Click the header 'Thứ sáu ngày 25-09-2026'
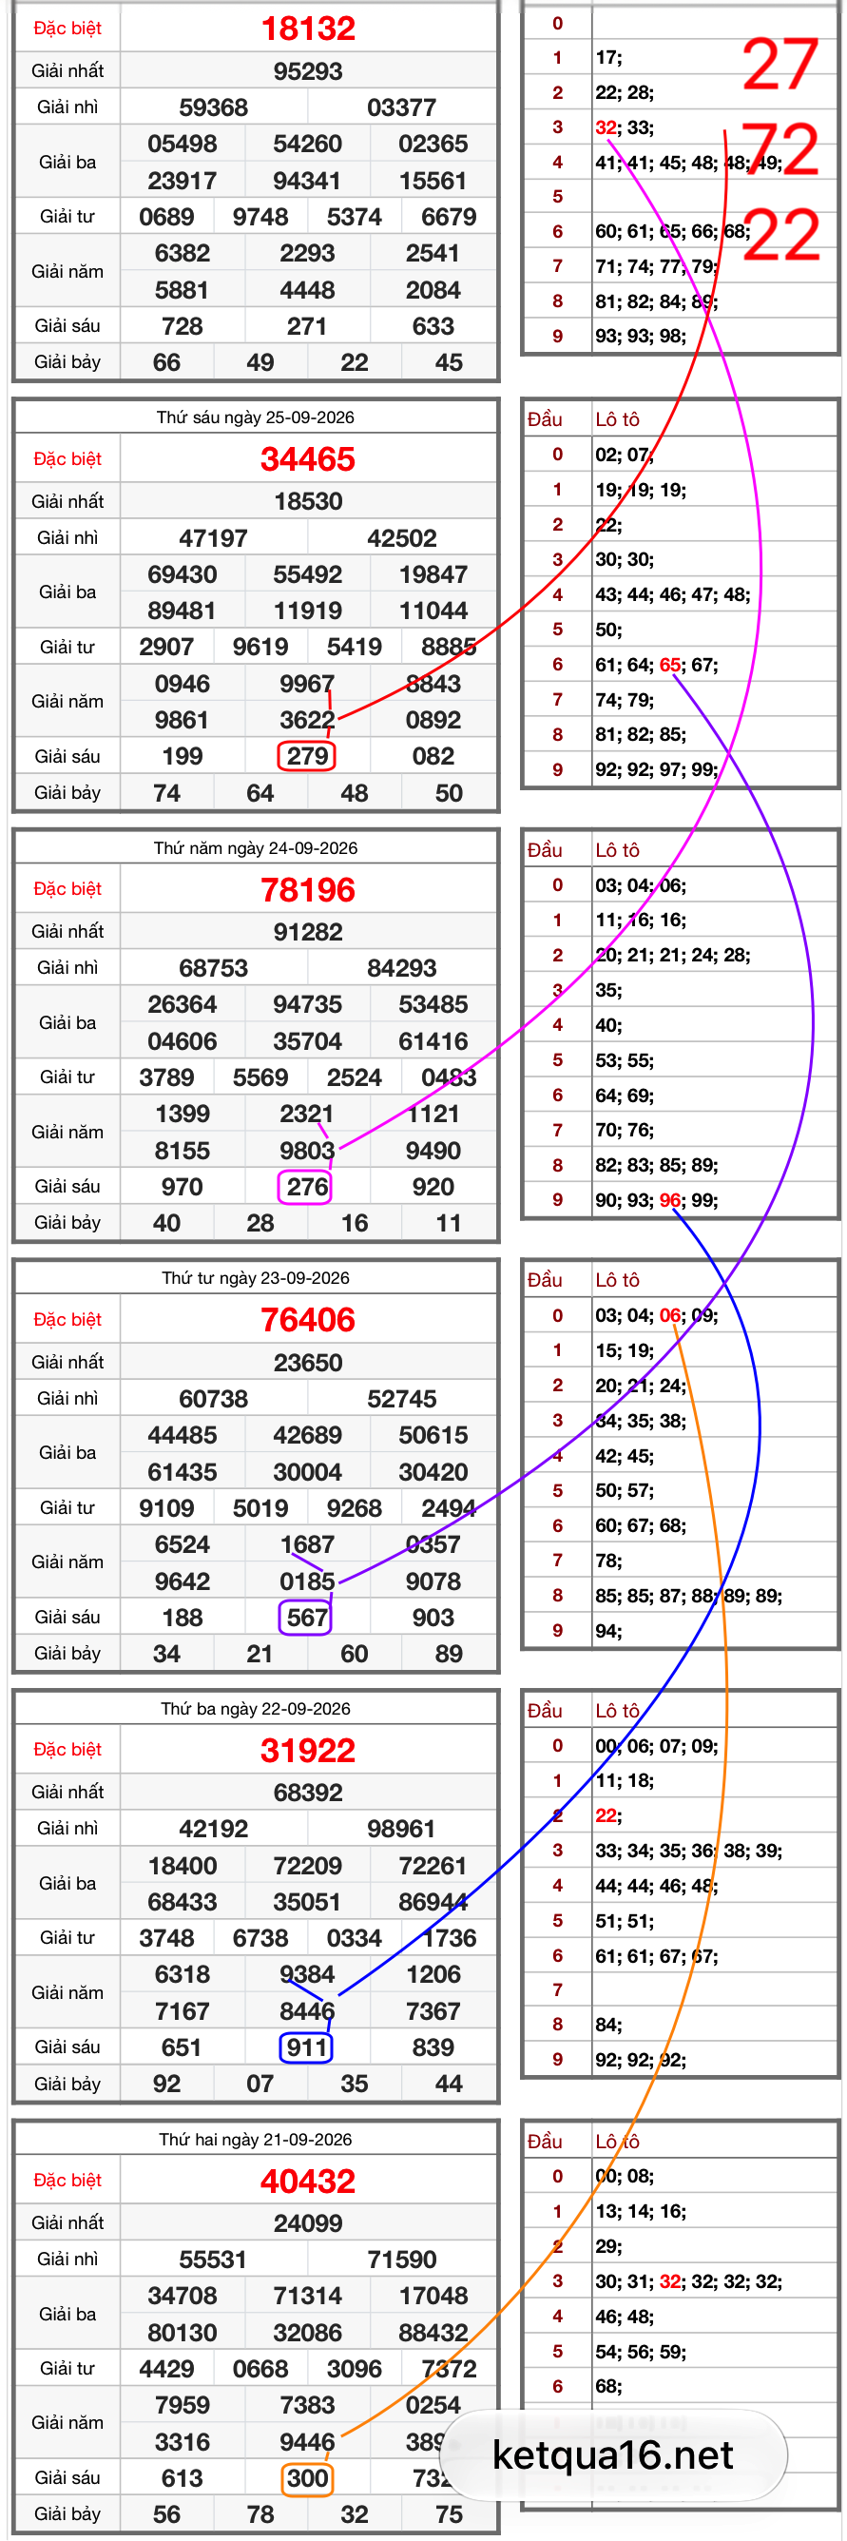 tap(256, 417)
